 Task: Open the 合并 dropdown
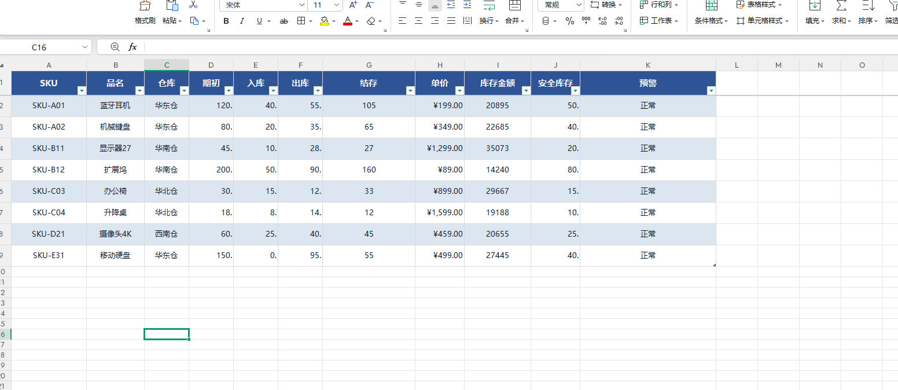(x=522, y=21)
